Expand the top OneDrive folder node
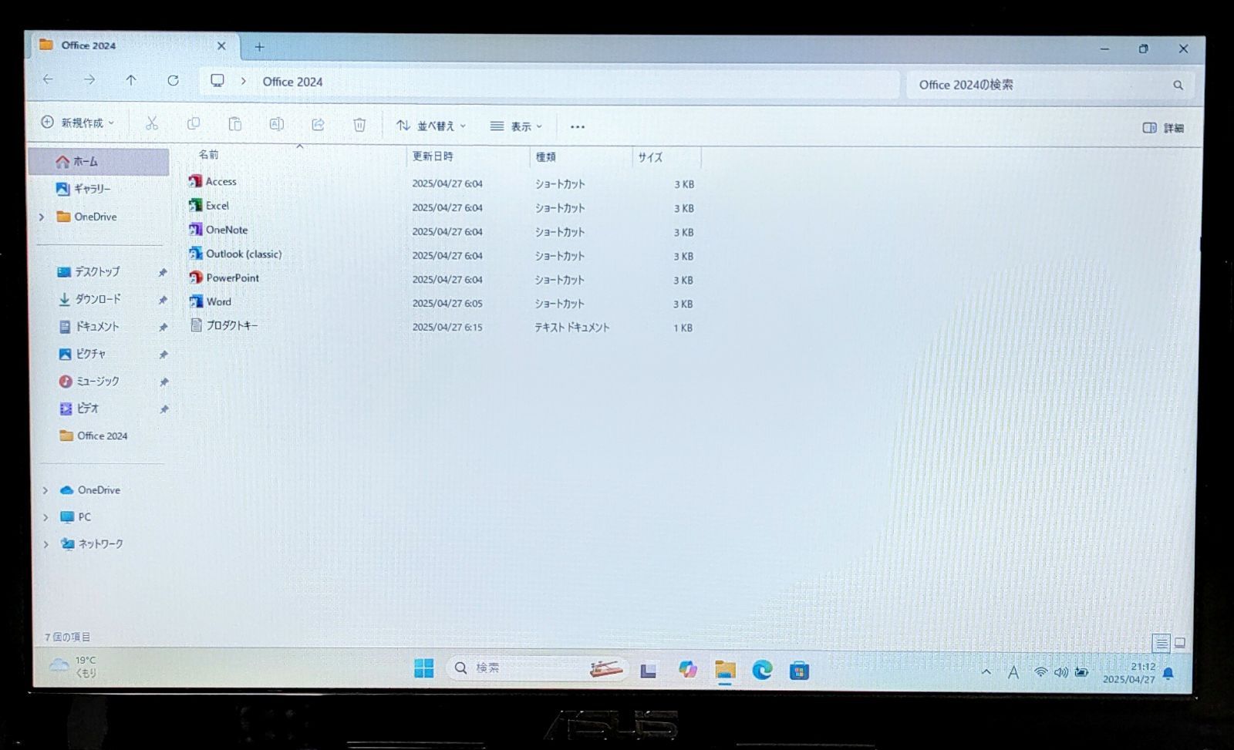 (42, 217)
